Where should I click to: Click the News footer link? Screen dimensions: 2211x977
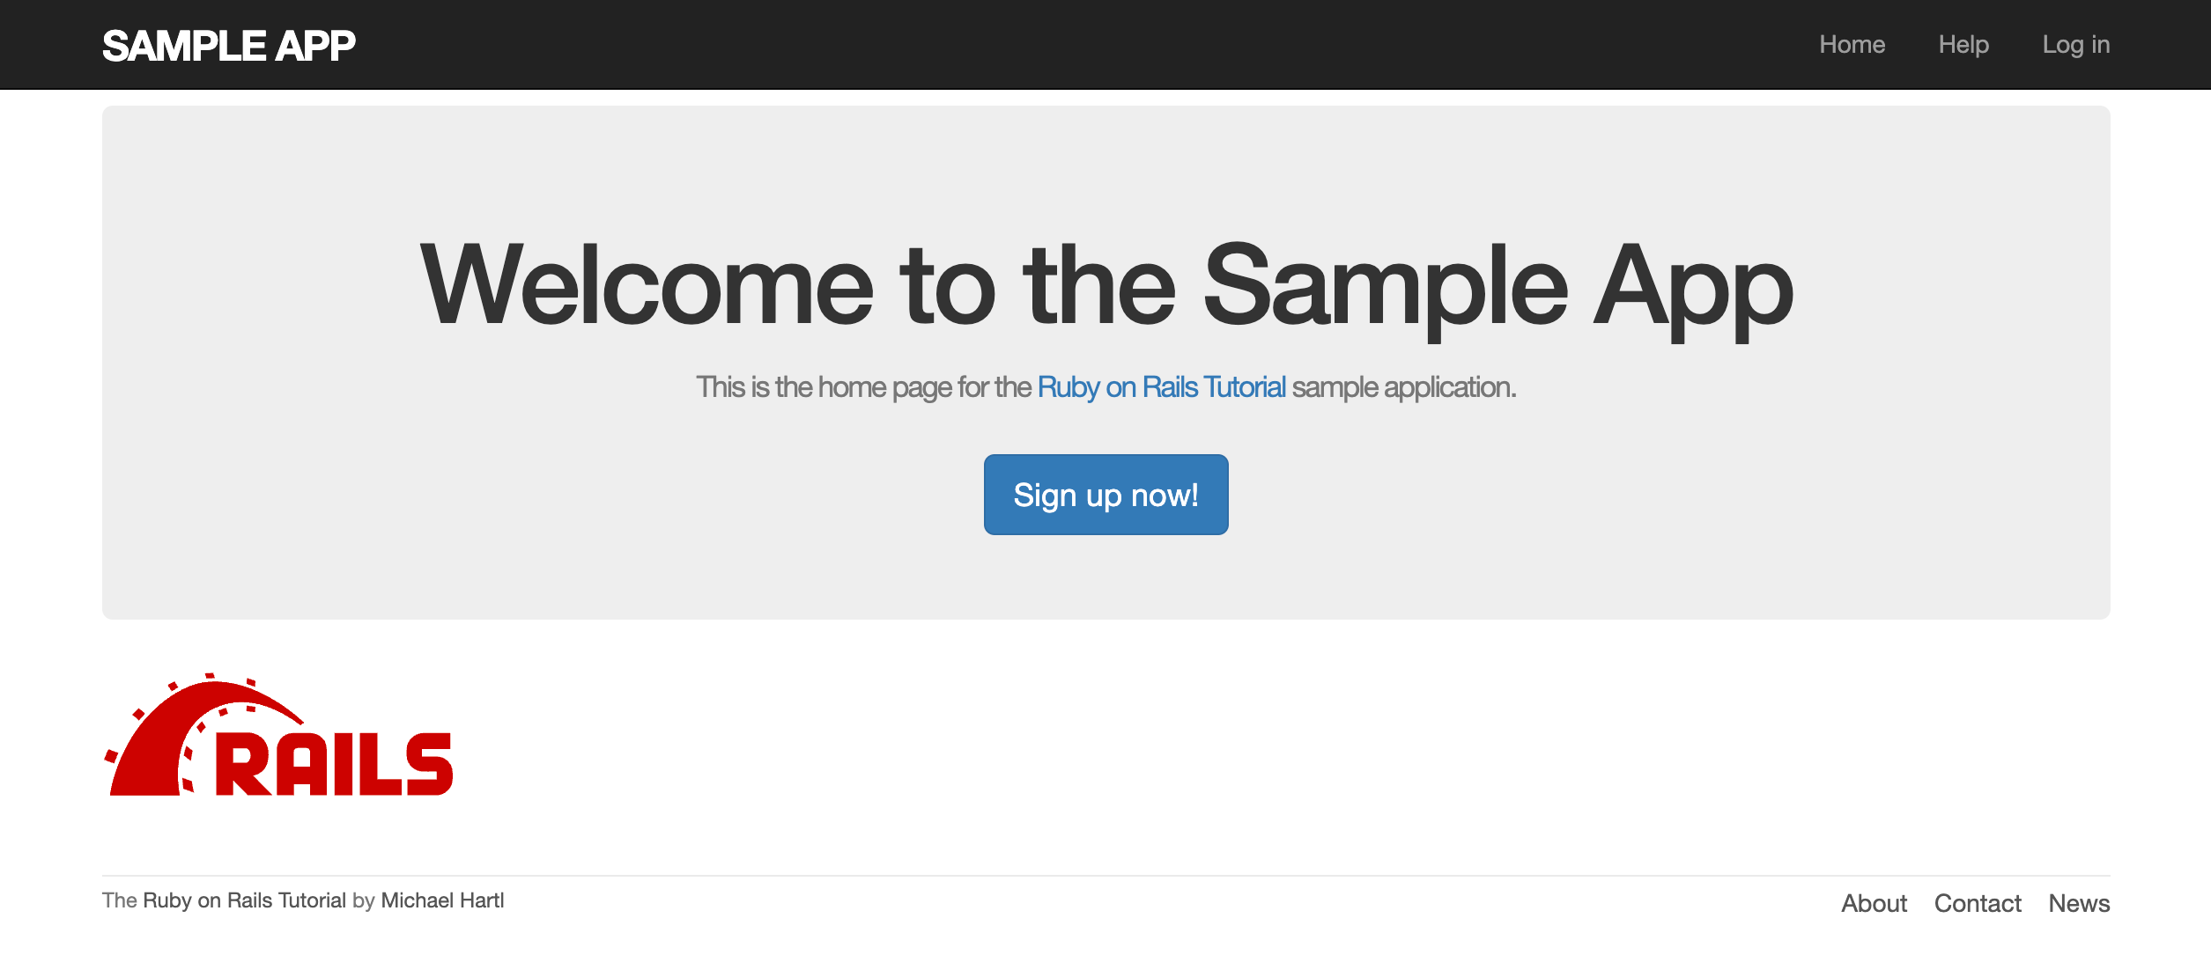[2079, 903]
